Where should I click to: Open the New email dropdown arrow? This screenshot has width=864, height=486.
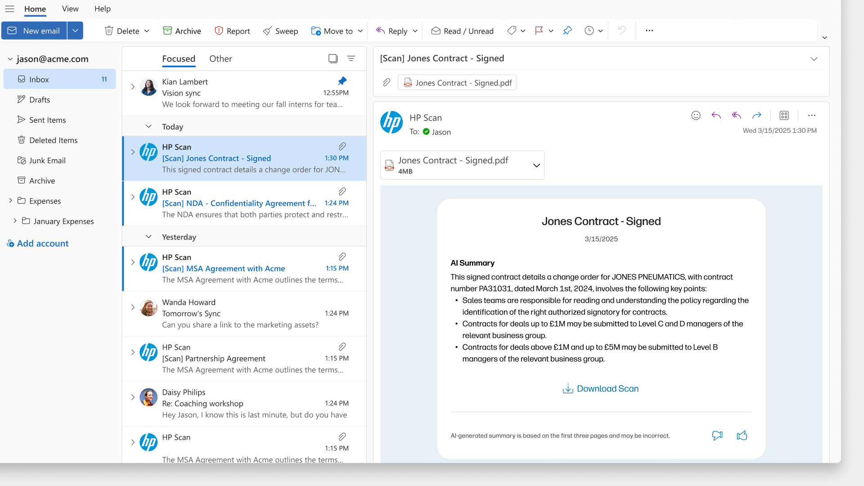pyautogui.click(x=75, y=31)
